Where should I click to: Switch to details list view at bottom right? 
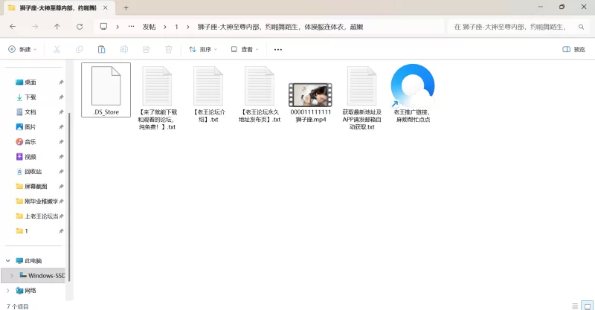point(573,306)
